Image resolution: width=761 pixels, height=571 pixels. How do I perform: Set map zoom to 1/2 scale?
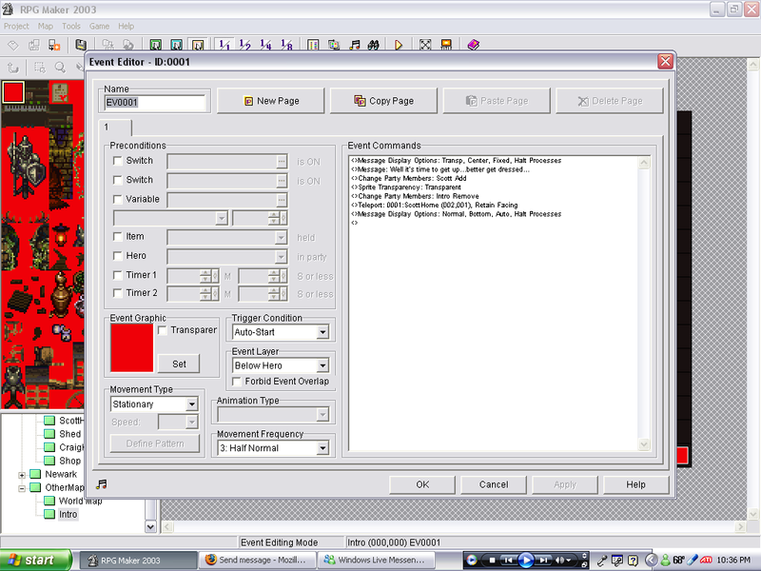point(245,45)
